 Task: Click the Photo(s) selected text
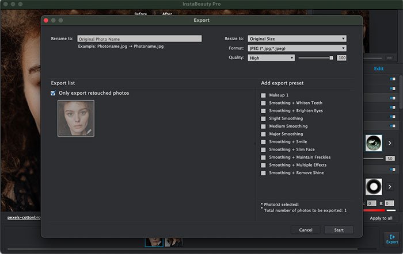pyautogui.click(x=281, y=205)
